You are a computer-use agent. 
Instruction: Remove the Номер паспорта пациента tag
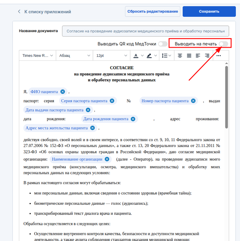(193, 101)
